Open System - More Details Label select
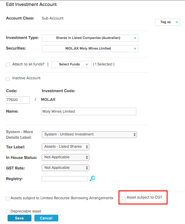Viewport: 185px width, 224px height. tap(89, 134)
